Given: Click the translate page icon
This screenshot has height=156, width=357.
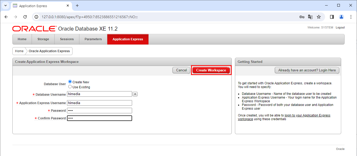Looking at the screenshot, I should 310,17.
